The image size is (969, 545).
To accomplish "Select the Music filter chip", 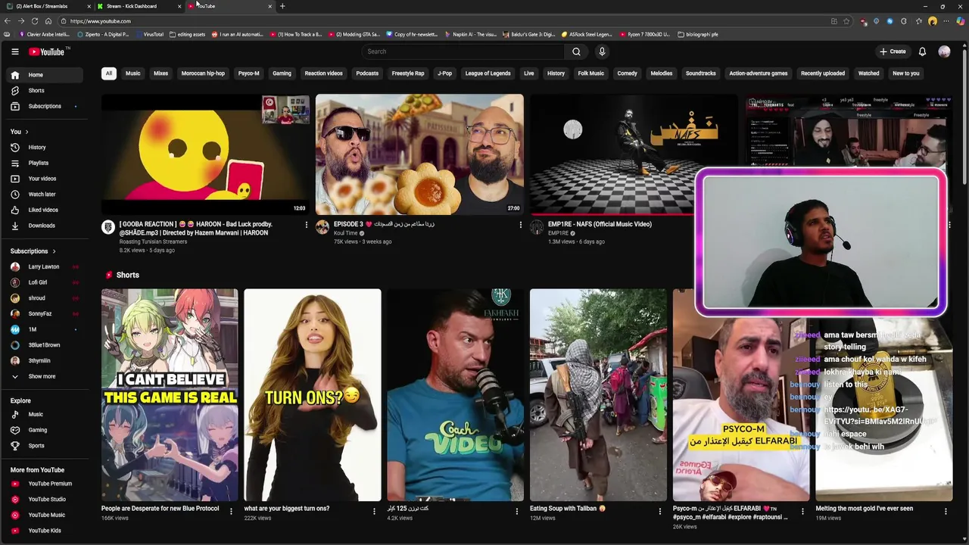I will [x=132, y=73].
